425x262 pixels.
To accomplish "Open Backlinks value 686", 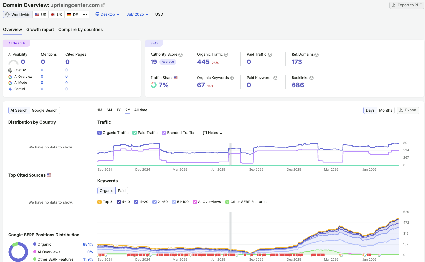I will 298,85.
